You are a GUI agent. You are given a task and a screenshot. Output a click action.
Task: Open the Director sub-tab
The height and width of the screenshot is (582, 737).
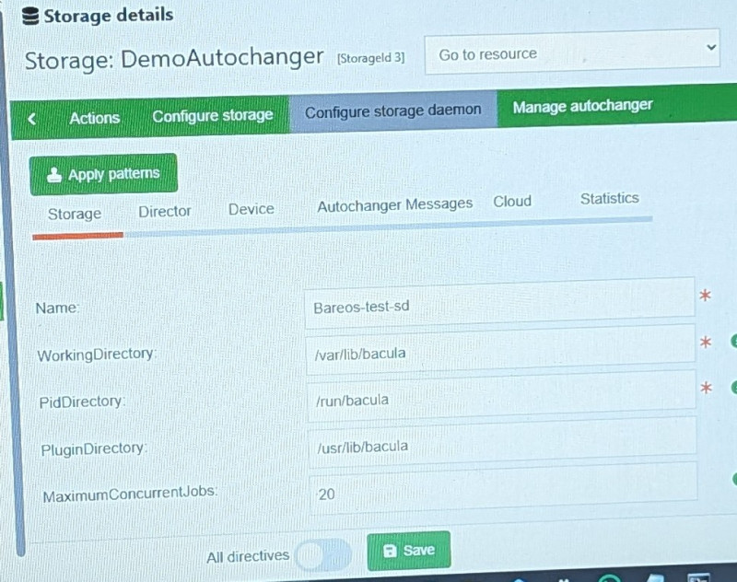tap(164, 211)
